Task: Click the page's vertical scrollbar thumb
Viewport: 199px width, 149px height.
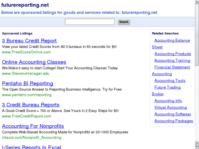Action: [197, 36]
